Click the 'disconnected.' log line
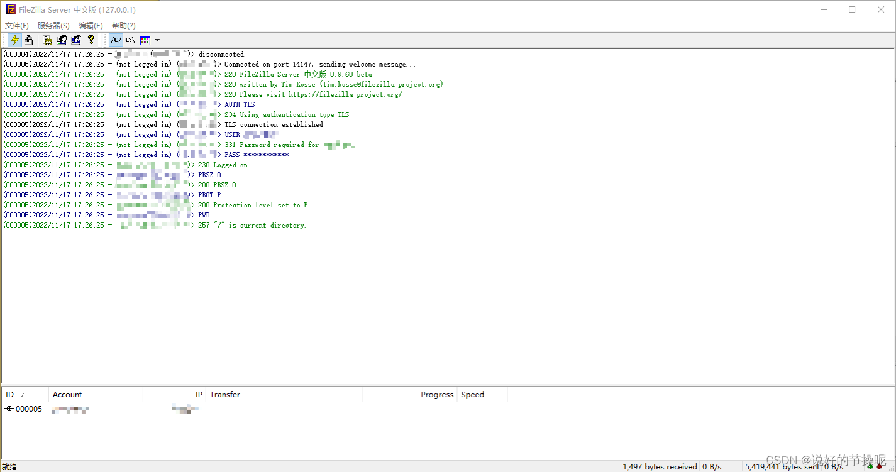Image resolution: width=896 pixels, height=472 pixels. pyautogui.click(x=124, y=54)
